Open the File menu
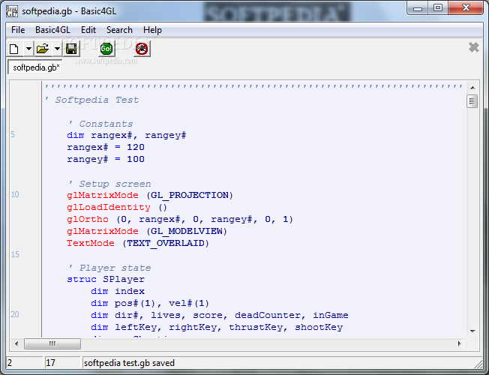Viewport: 489px width, 375px height. pos(18,30)
